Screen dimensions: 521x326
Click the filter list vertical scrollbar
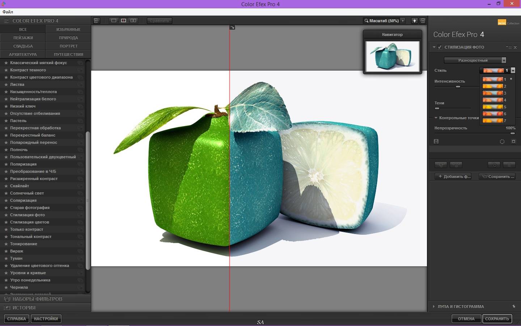[x=88, y=201]
